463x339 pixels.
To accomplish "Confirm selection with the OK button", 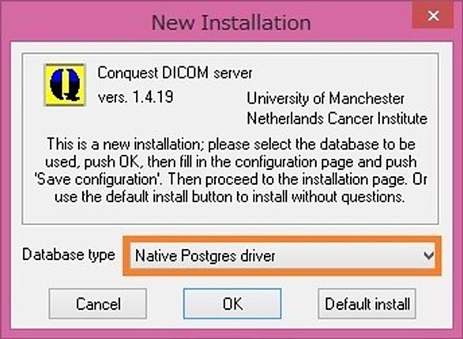I will click(232, 303).
